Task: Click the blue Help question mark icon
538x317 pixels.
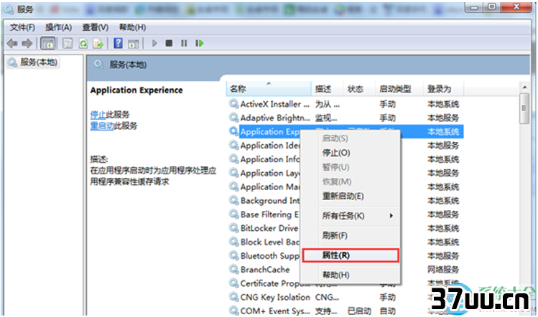Action: click(118, 43)
